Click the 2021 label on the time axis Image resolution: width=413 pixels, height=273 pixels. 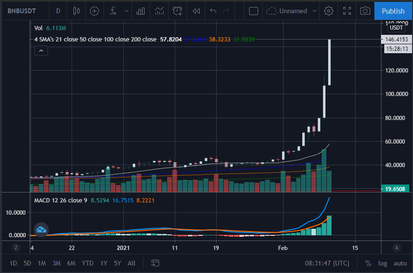[123, 248]
